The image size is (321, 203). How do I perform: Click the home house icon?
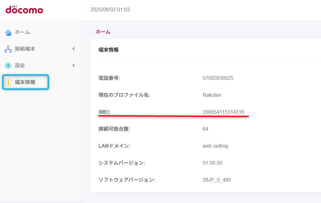point(8,32)
